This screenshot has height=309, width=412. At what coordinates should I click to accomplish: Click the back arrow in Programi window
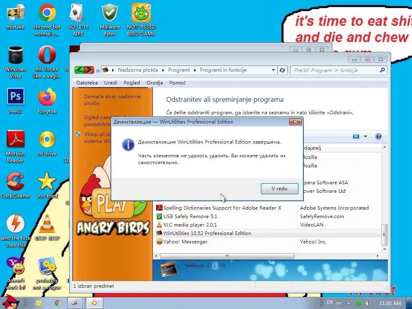click(79, 70)
